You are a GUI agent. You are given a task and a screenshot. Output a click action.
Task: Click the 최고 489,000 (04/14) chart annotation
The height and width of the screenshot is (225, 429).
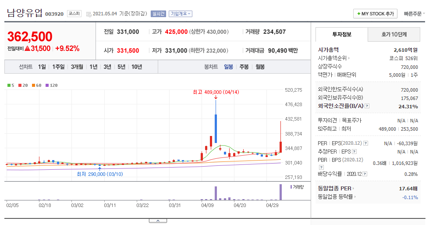click(216, 92)
